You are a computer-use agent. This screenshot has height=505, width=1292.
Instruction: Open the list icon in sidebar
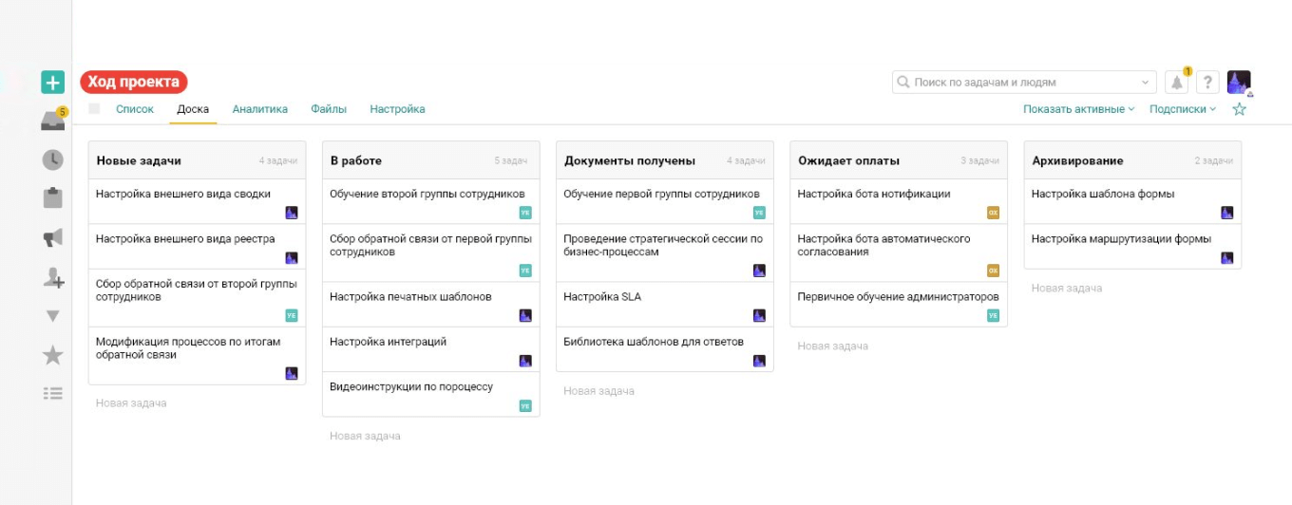(52, 393)
